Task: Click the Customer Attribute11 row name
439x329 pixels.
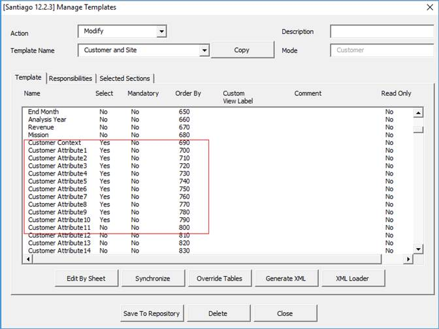Action: click(59, 228)
